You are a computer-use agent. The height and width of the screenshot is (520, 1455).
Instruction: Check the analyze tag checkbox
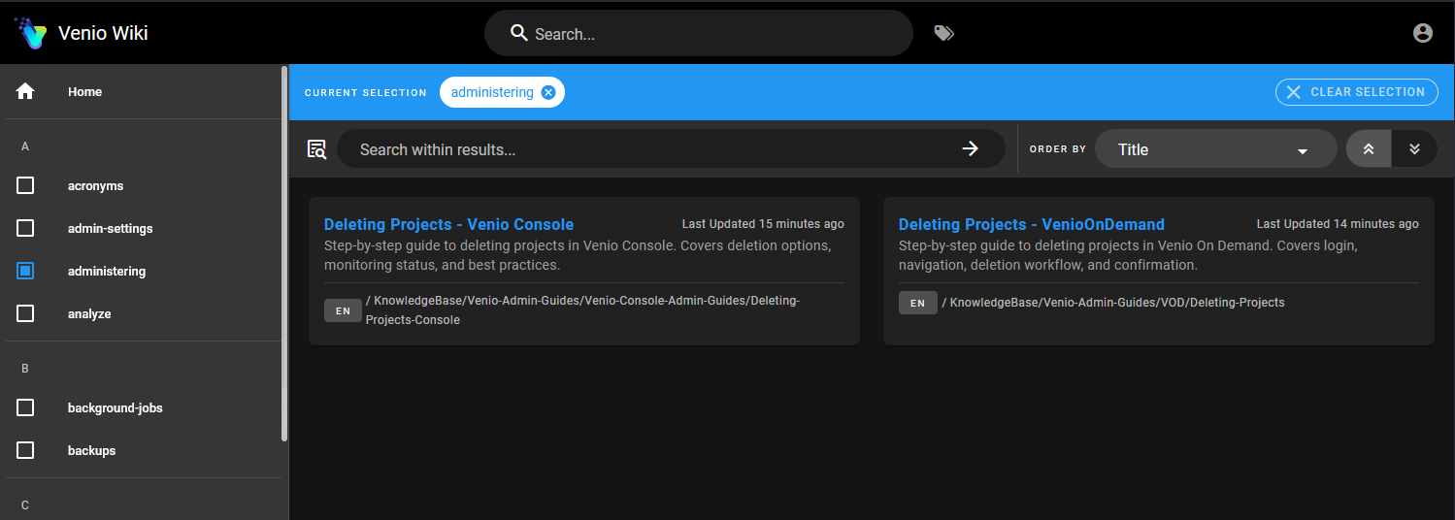25,313
